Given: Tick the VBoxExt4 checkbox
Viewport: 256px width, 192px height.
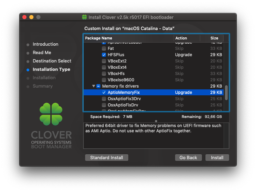Looking at the screenshot, I should (104, 67).
